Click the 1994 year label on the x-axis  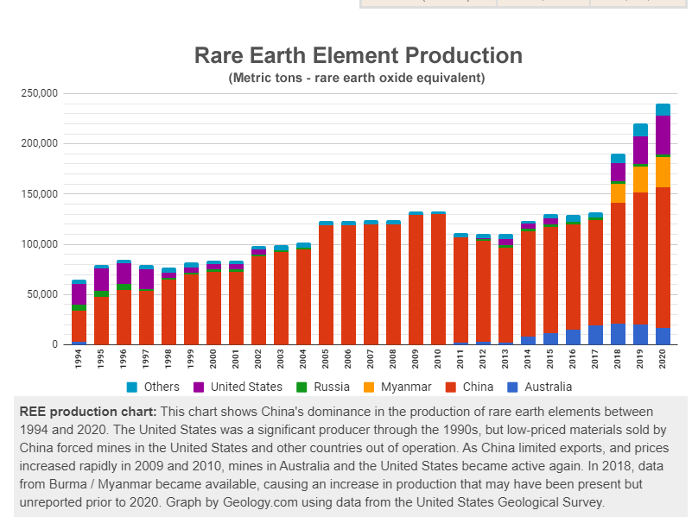pos(79,359)
